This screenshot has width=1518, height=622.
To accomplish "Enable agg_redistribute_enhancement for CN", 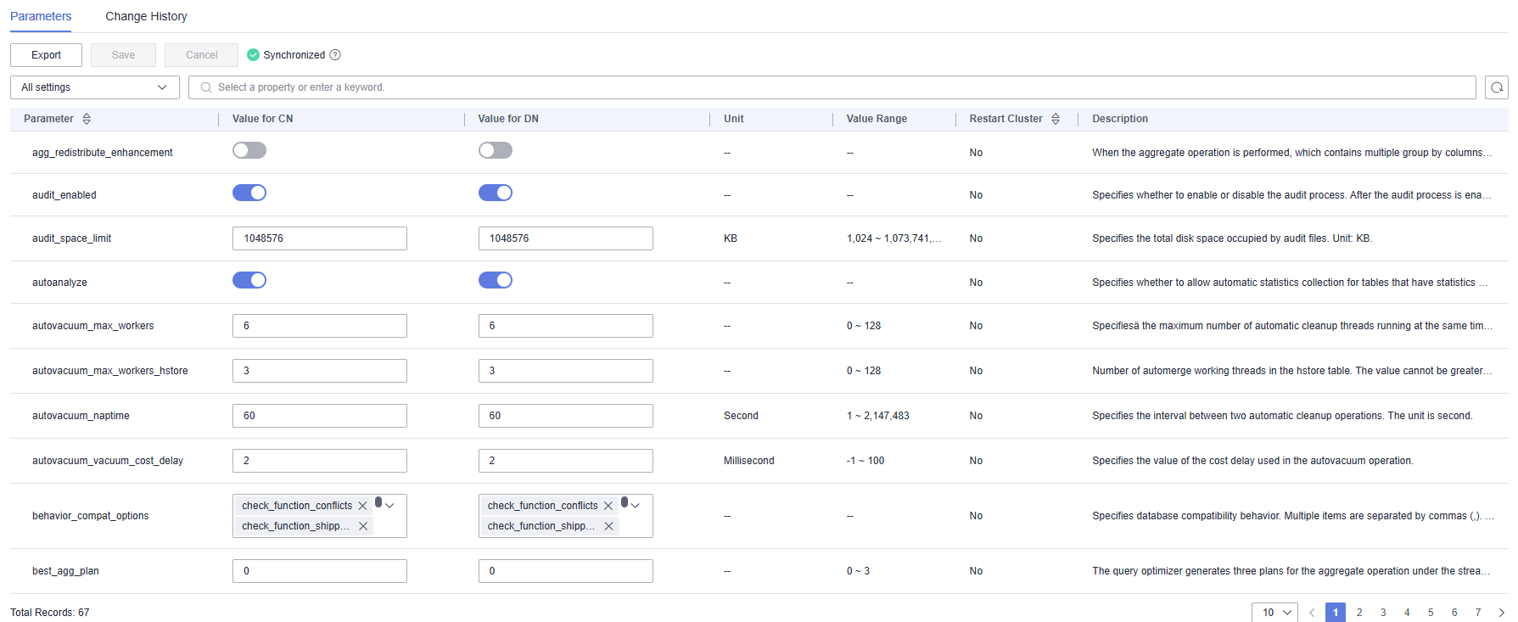I will tap(249, 151).
